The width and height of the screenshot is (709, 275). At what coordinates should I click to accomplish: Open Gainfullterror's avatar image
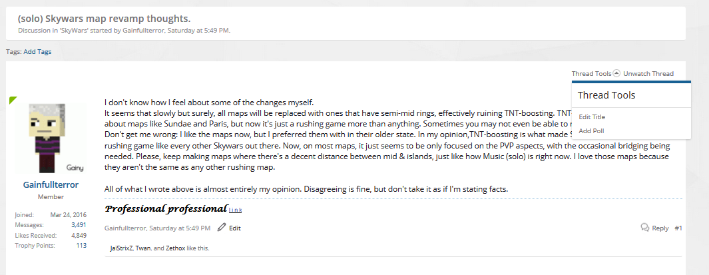(51, 138)
